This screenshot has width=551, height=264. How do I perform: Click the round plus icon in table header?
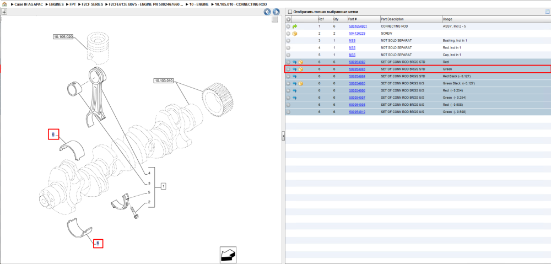pos(288,19)
